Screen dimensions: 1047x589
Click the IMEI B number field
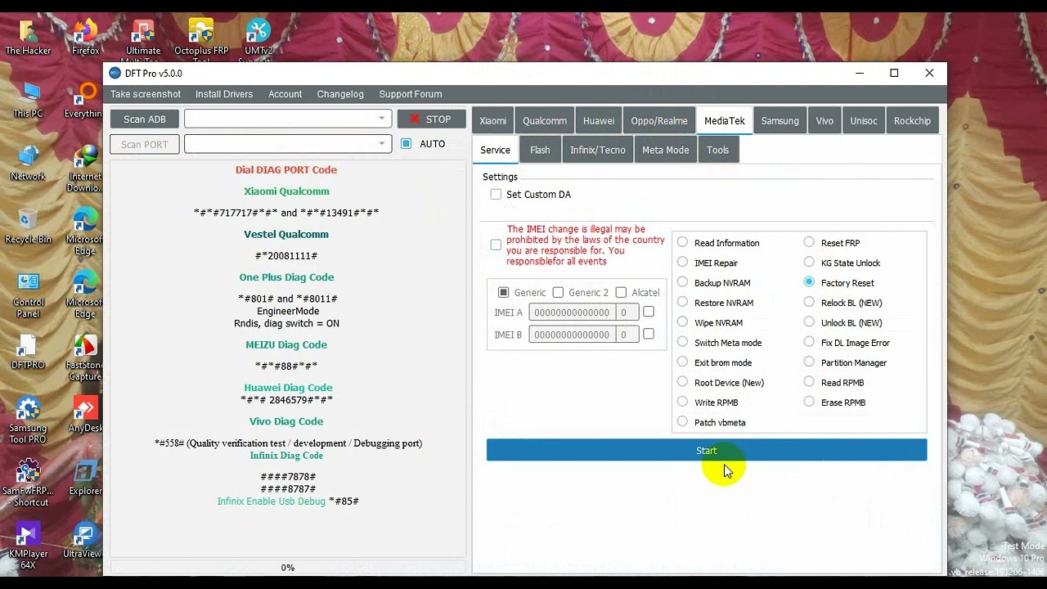tap(571, 334)
